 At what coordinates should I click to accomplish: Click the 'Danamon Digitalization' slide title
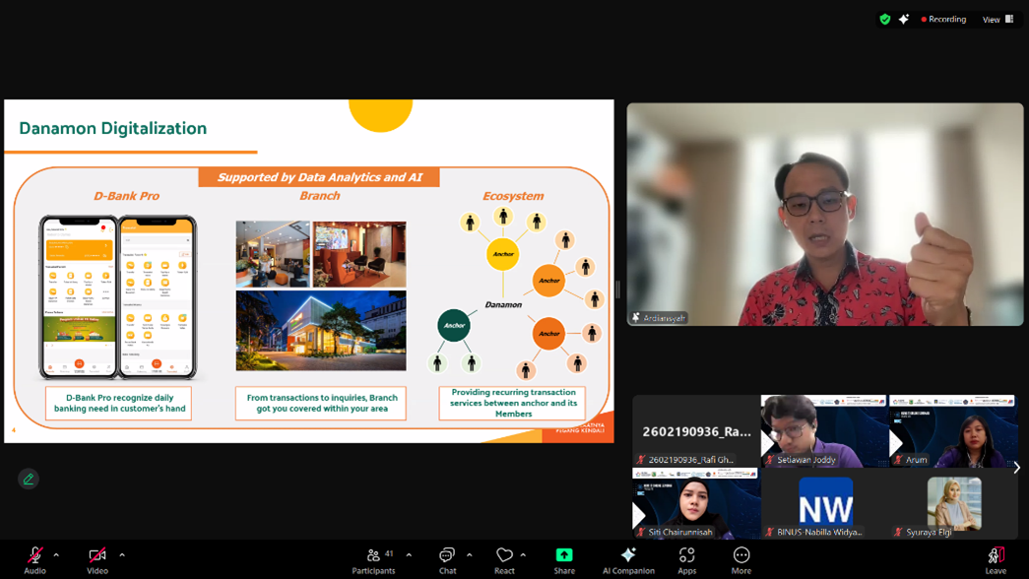[113, 129]
